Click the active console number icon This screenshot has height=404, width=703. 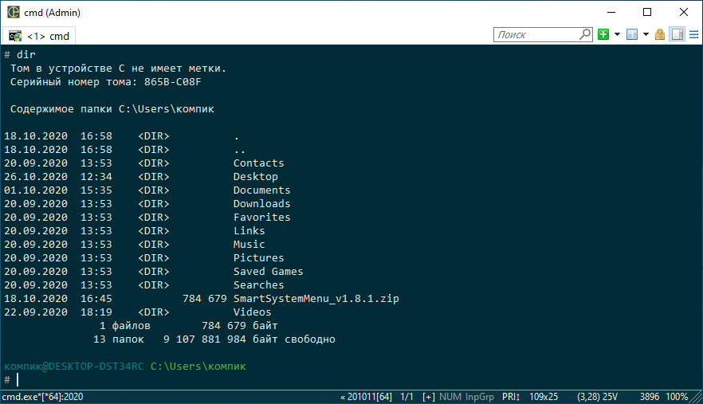(632, 34)
